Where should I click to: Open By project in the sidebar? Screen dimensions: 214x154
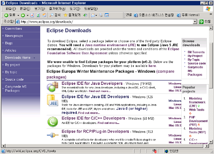13,65
